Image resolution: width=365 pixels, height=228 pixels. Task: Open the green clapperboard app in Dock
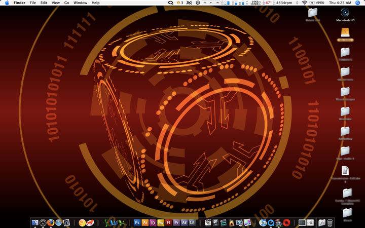[224, 222]
